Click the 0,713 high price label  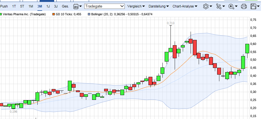171,23
